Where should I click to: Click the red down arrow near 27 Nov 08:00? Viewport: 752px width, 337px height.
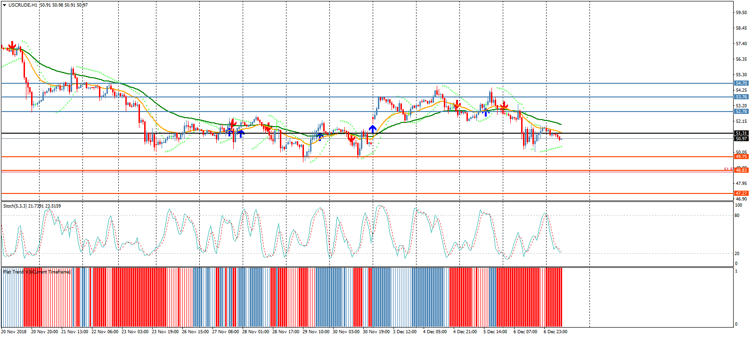point(232,124)
